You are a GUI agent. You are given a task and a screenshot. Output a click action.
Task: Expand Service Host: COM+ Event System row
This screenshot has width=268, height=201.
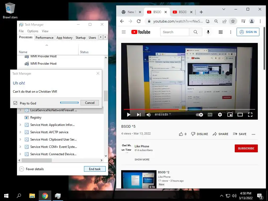point(20,147)
